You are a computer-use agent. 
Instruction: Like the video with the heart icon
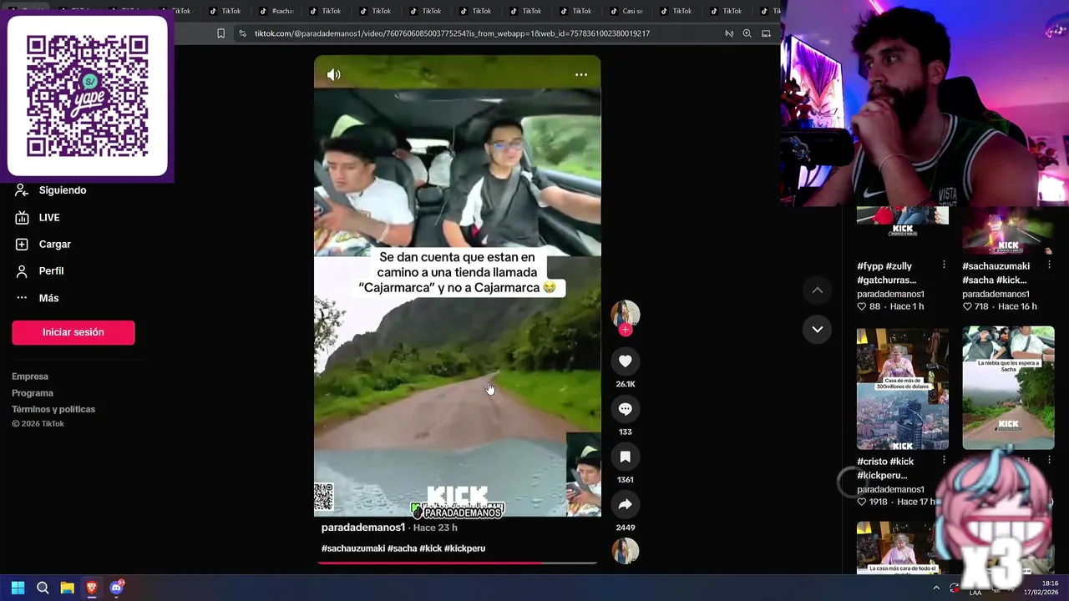click(x=625, y=361)
